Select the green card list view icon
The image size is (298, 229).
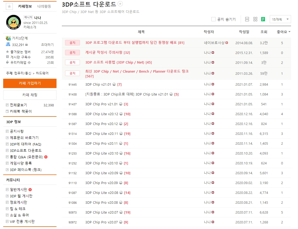coord(263,19)
